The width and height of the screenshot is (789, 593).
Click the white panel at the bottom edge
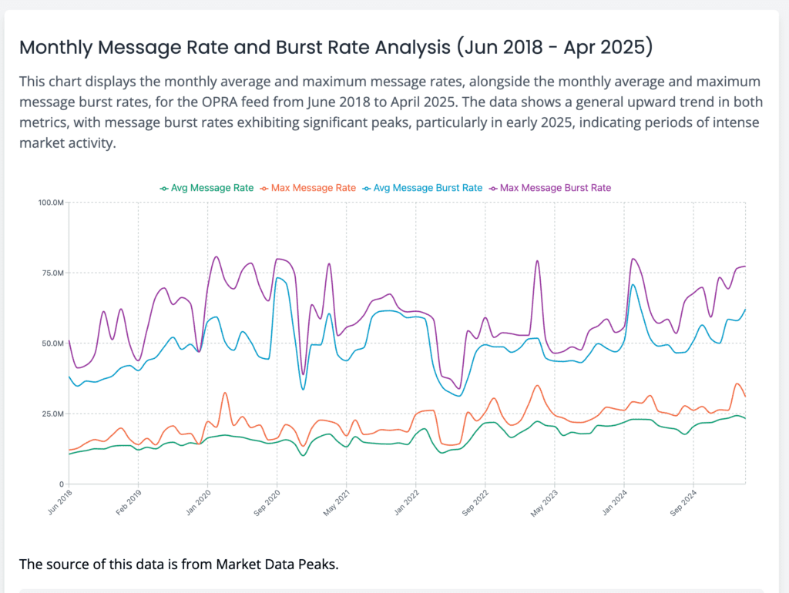coord(394,590)
